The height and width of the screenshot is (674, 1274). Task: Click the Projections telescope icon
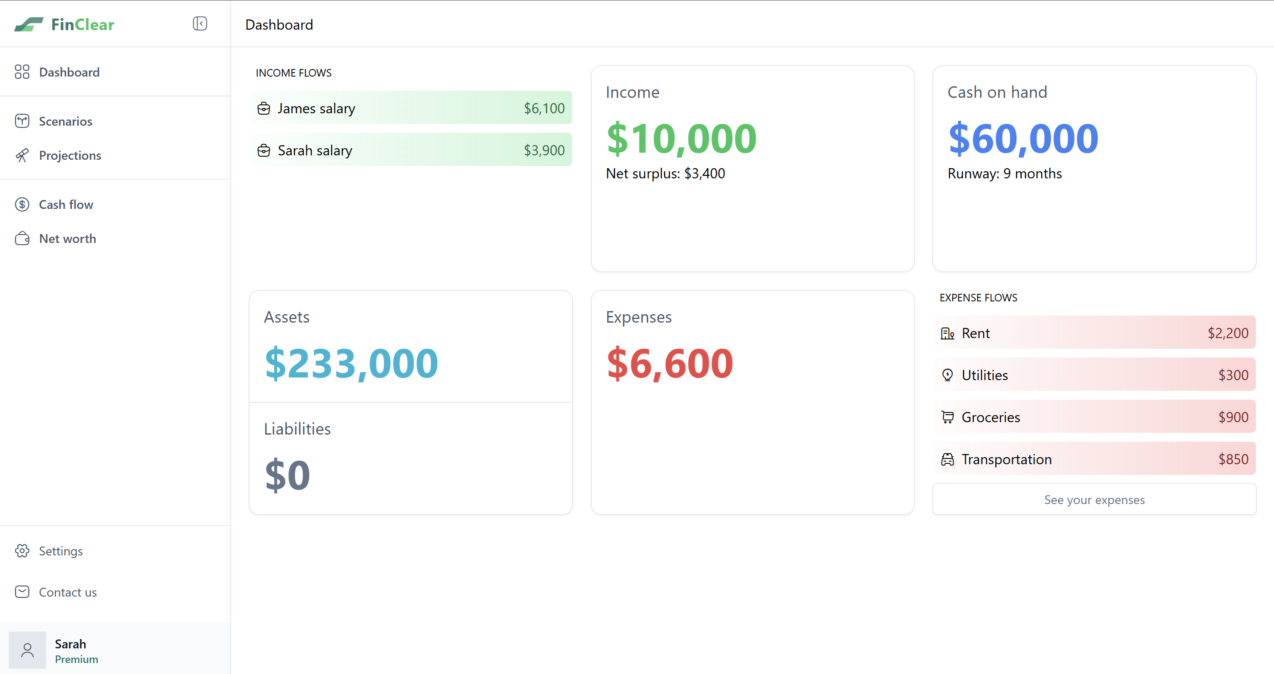(22, 155)
